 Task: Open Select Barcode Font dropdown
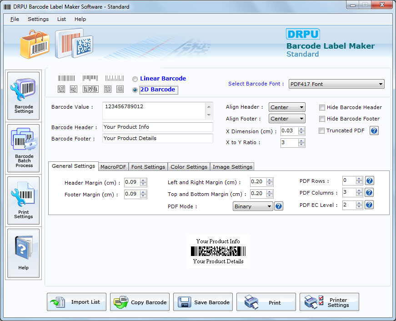tap(336, 84)
